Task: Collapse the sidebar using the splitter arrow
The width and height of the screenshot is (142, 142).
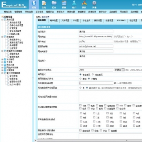Action: point(33,78)
